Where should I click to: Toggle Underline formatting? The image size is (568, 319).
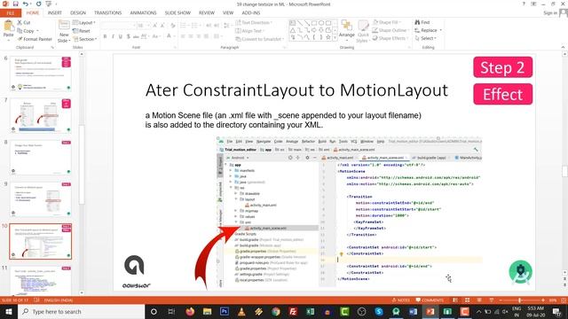tap(121, 36)
